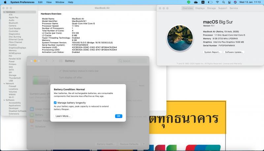Toggle Show battery status in menu bar

coord(60,71)
